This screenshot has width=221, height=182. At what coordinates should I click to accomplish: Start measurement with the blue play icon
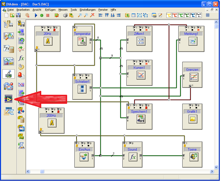(x=36, y=15)
